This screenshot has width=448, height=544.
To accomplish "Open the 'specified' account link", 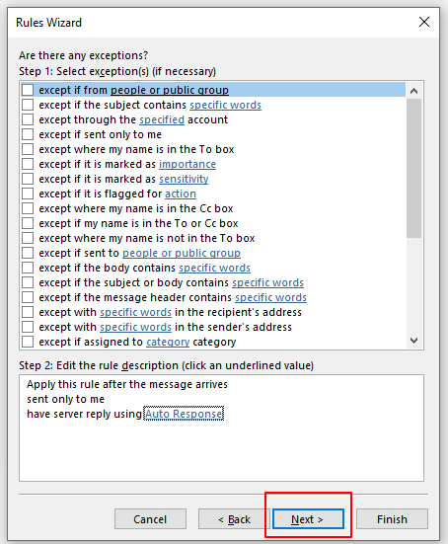I will pyautogui.click(x=162, y=119).
